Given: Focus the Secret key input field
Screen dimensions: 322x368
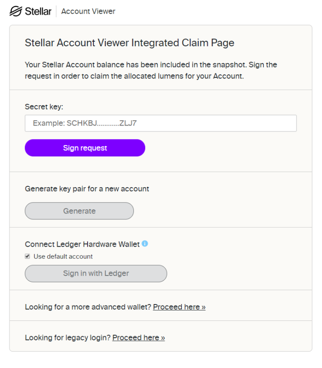Looking at the screenshot, I should 161,123.
